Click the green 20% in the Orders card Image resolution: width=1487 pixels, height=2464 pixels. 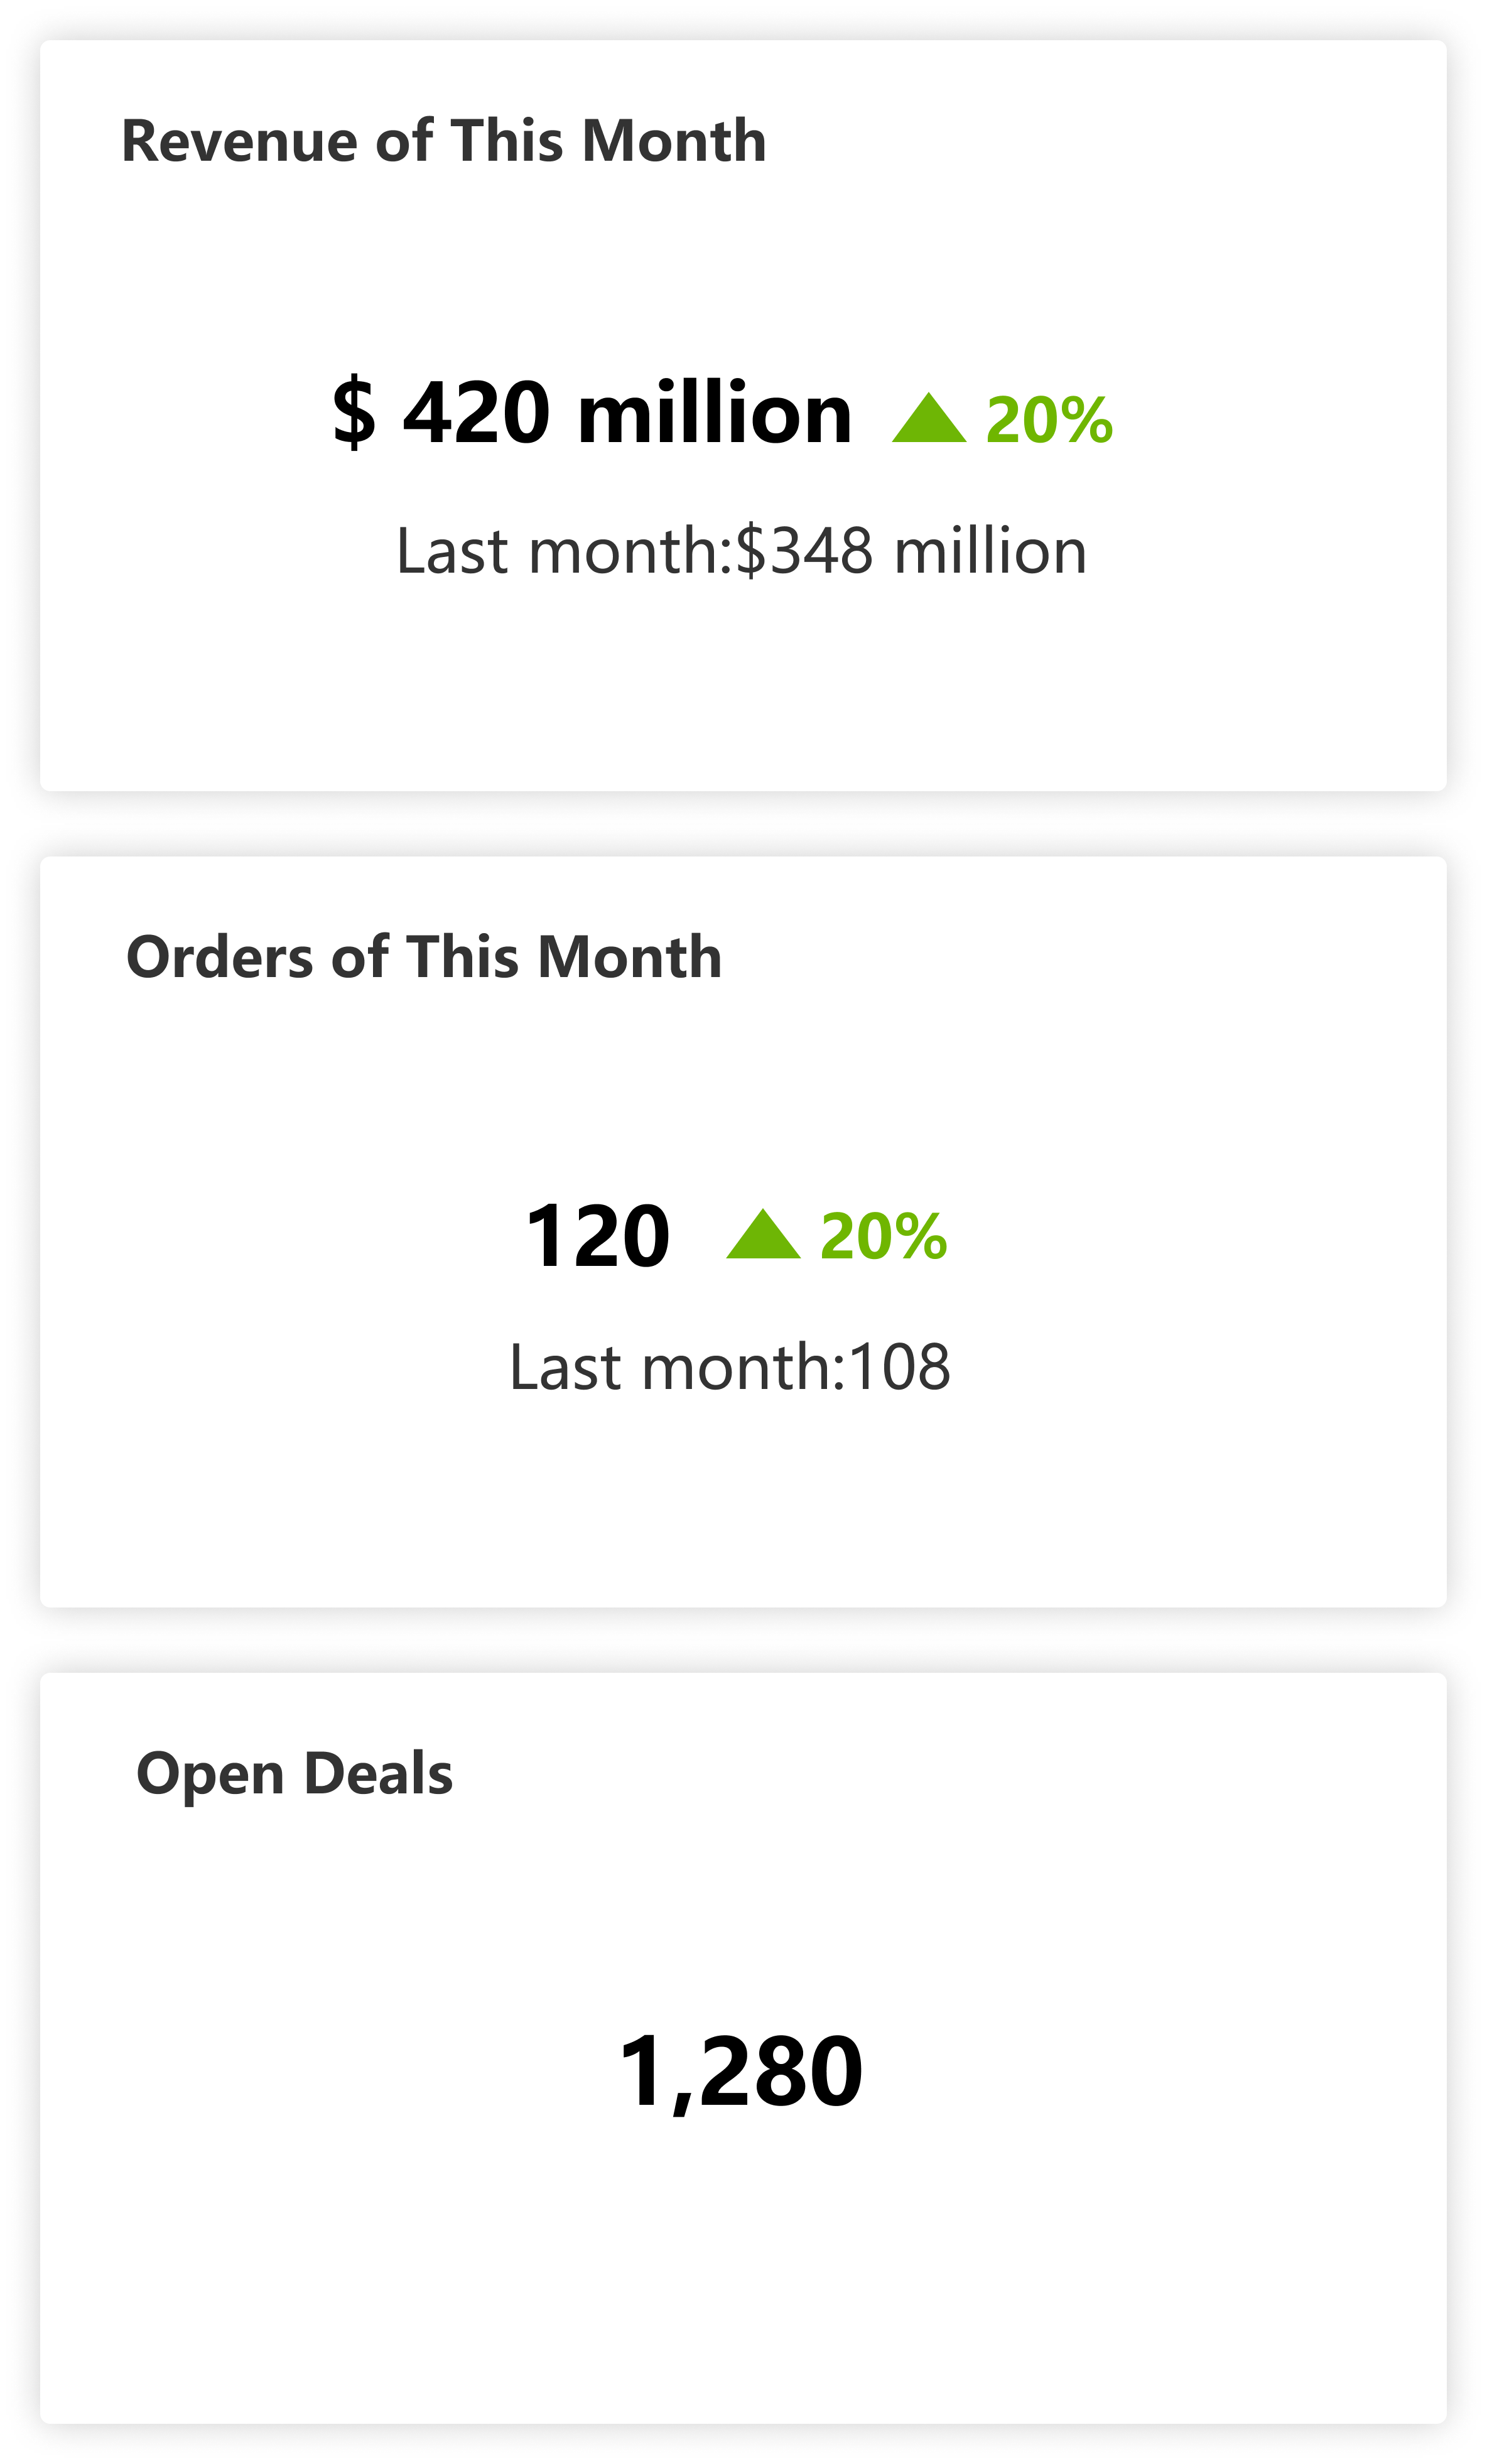coord(883,1237)
